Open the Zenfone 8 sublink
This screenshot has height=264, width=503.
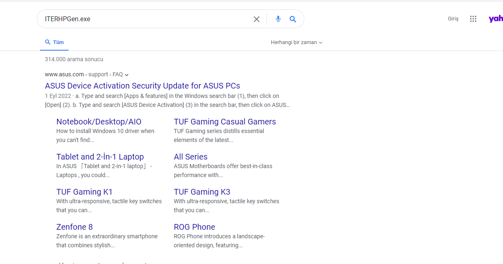coord(74,227)
